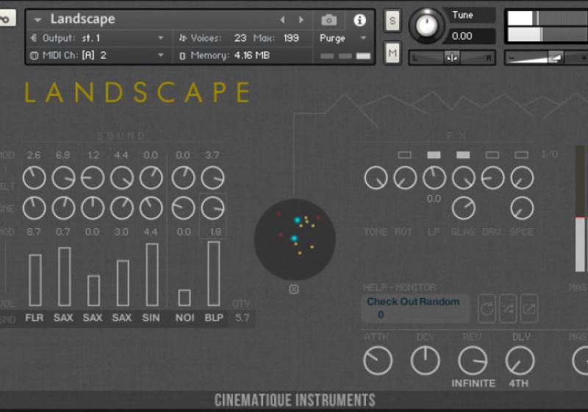Viewport: 588px width, 412px height.
Task: Open the NOI sound selector
Action: click(x=184, y=317)
